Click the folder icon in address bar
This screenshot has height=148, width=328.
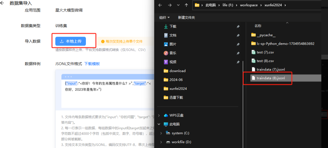click(197, 5)
